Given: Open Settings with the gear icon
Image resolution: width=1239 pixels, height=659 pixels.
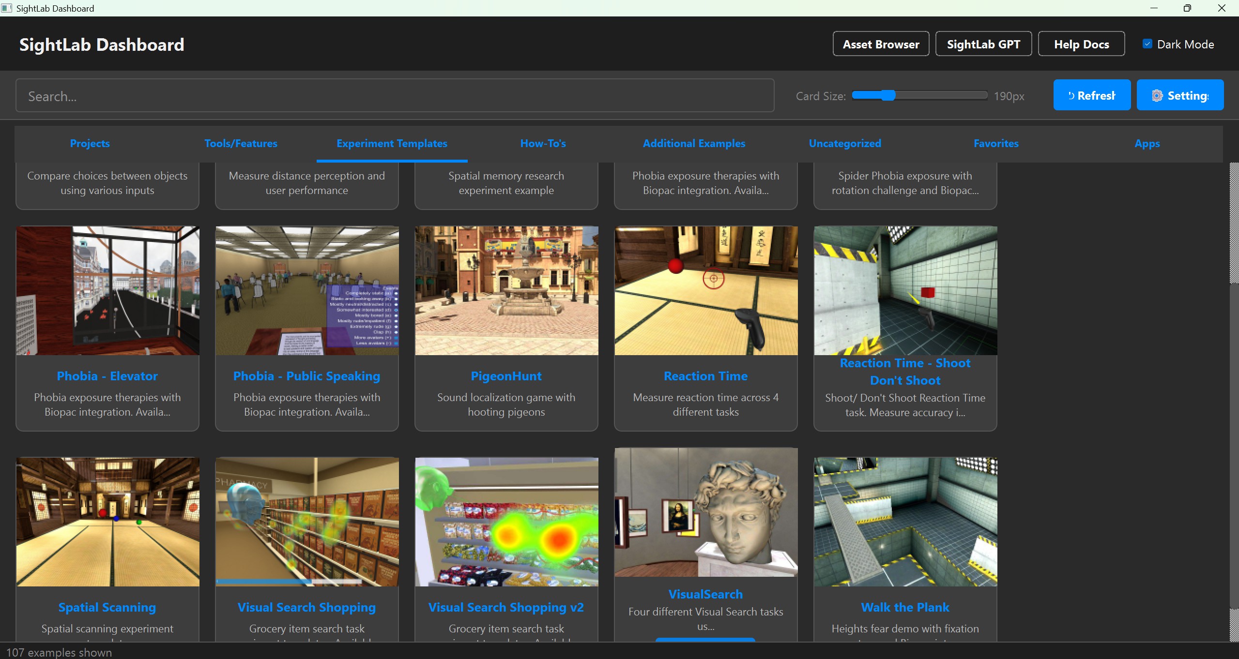Looking at the screenshot, I should coord(1157,96).
